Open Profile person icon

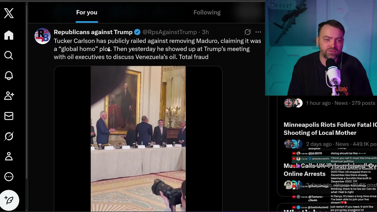pos(9,156)
